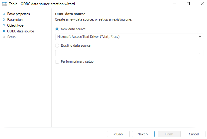Open the existing data source dropdown arrow
The image size is (207, 139).
200,53
